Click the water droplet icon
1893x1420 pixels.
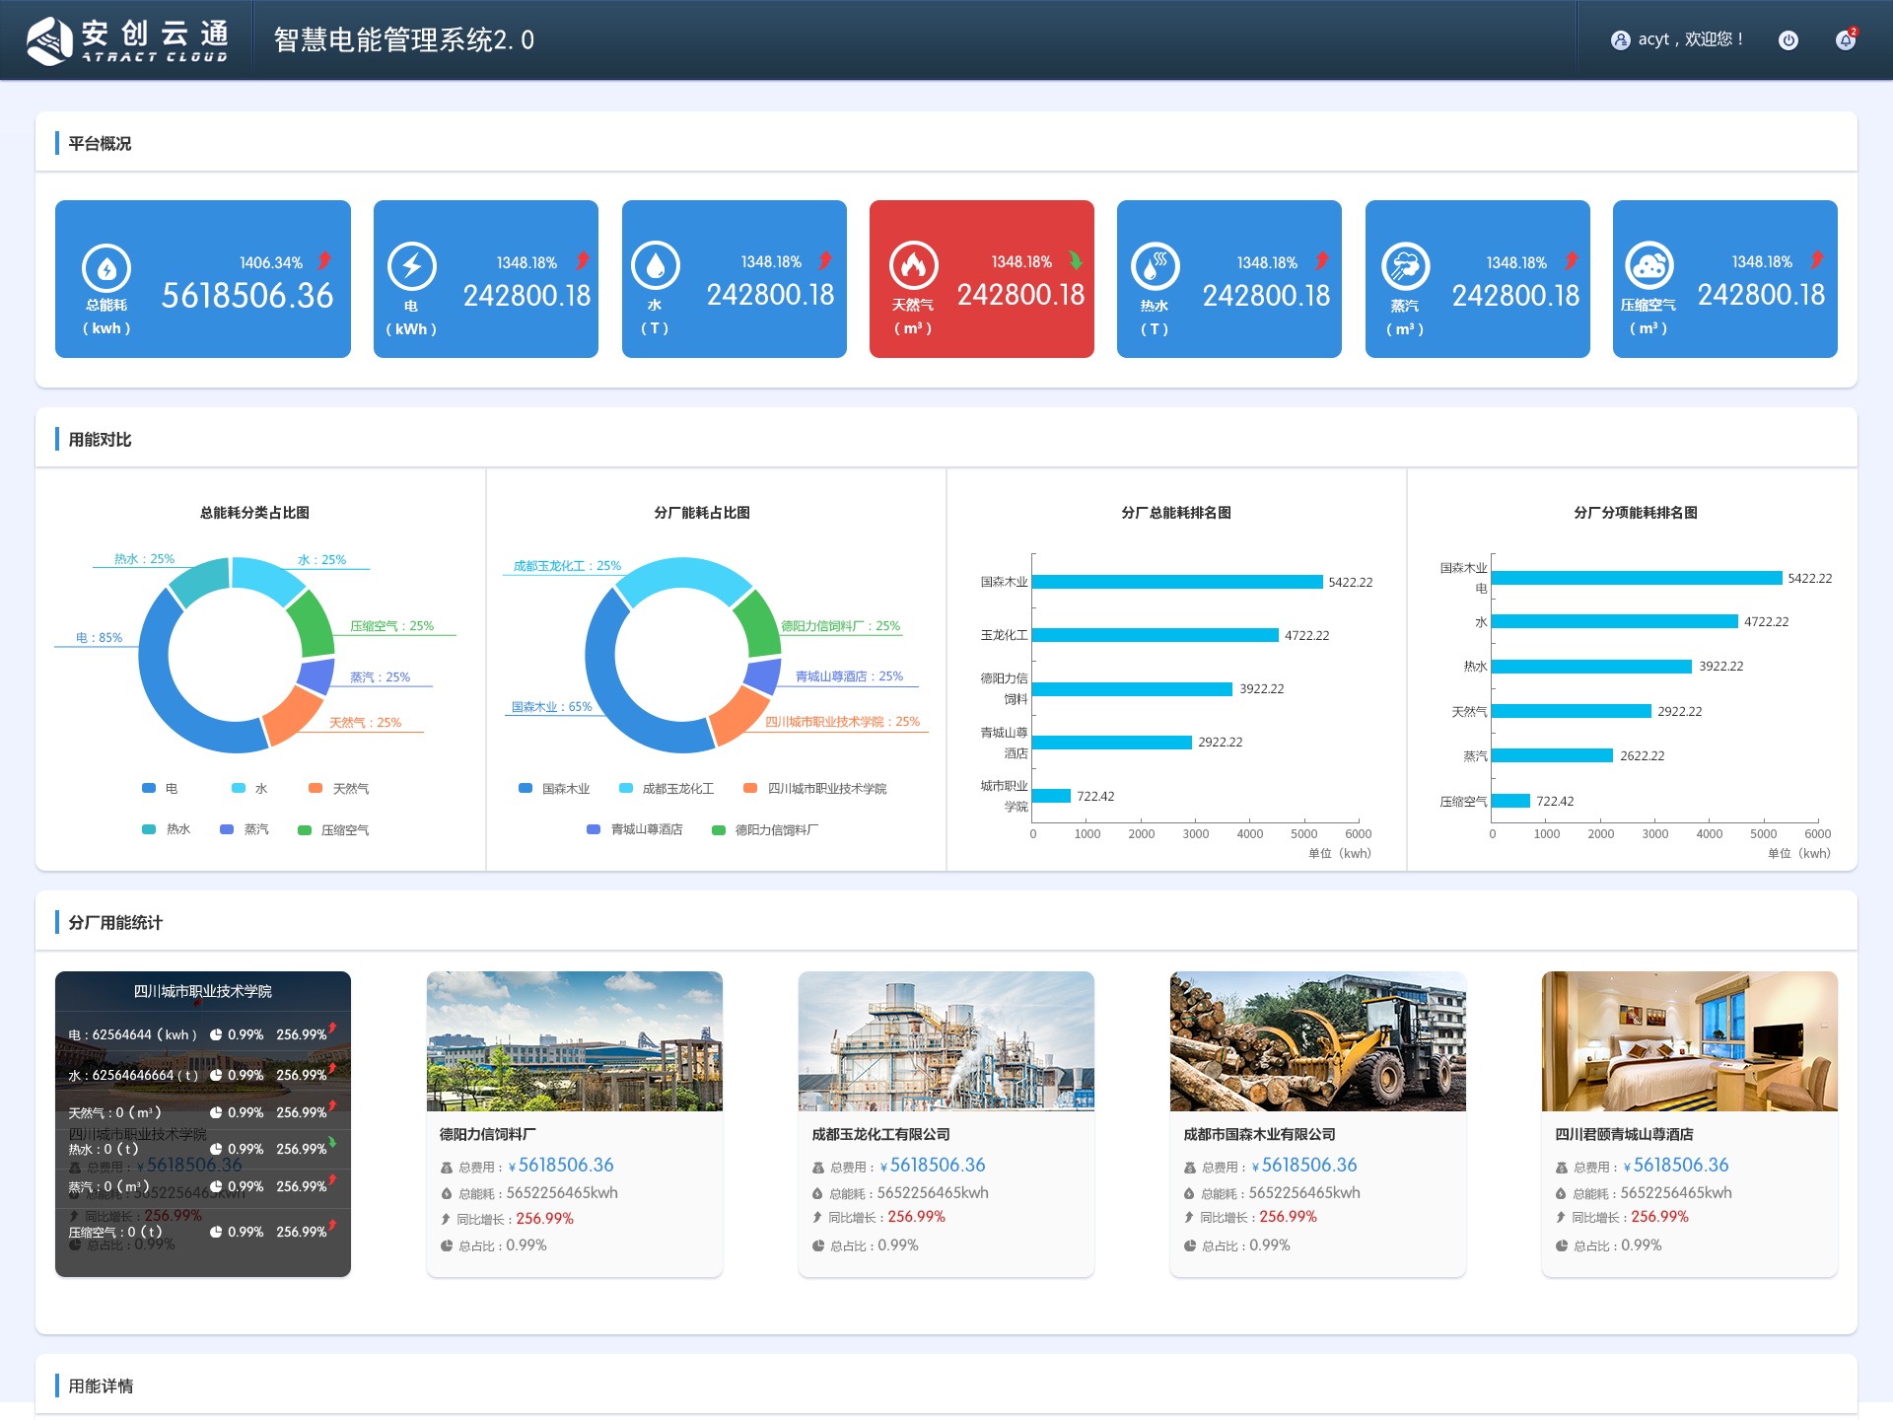click(655, 266)
